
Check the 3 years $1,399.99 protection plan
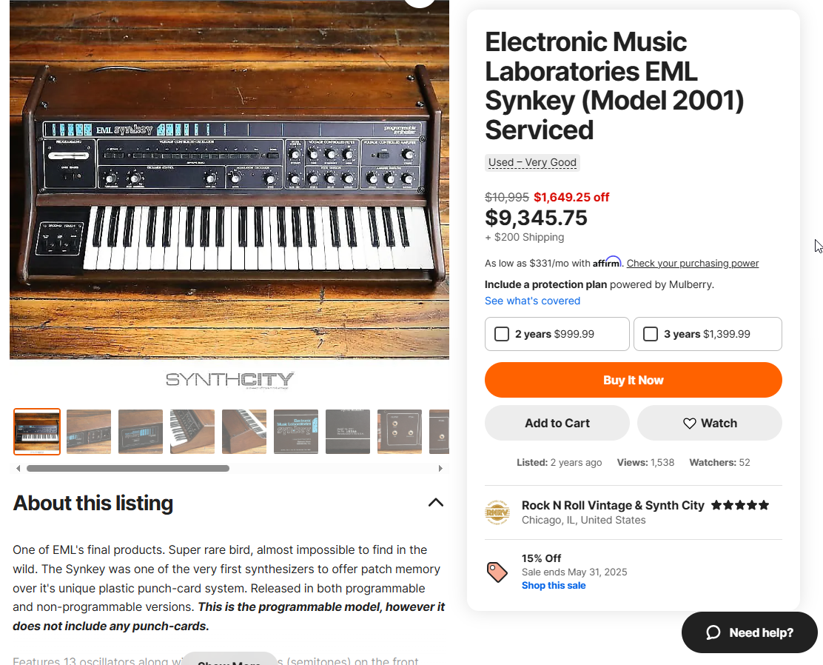point(651,334)
